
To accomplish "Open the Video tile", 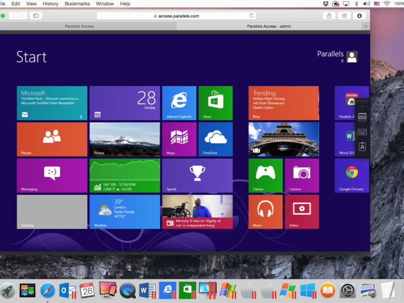I will (302, 212).
